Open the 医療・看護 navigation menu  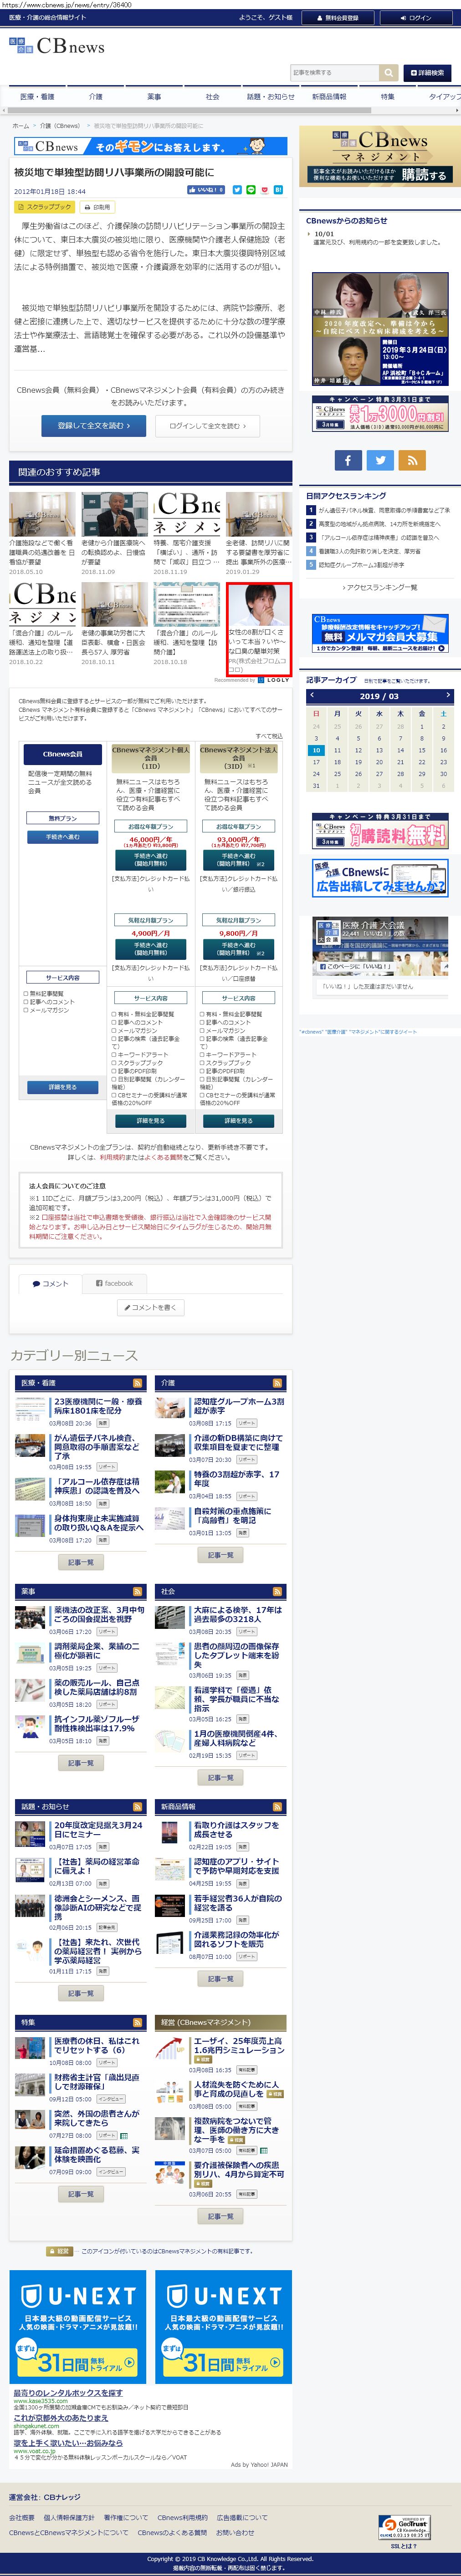37,97
